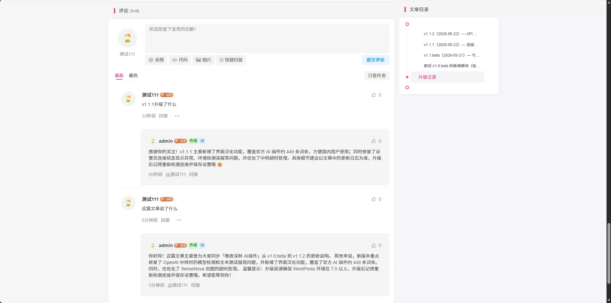Reply to admin's comment from 3分钟前
This screenshot has width=611, height=303.
click(196, 285)
